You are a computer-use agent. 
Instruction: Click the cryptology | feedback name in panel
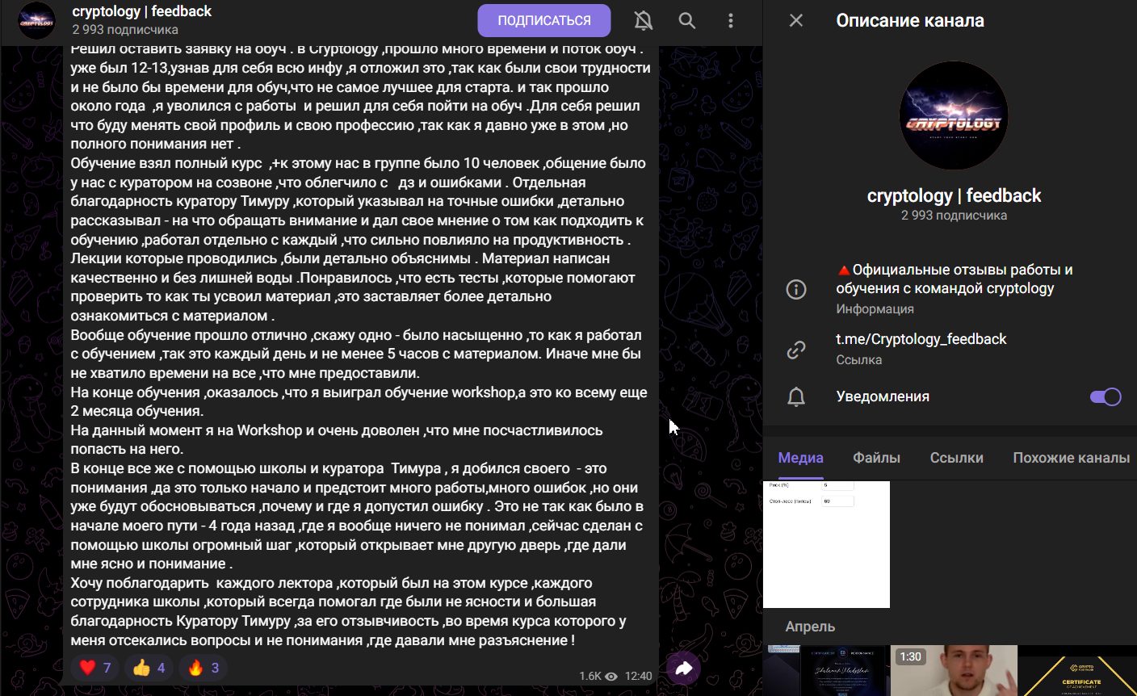tap(954, 195)
